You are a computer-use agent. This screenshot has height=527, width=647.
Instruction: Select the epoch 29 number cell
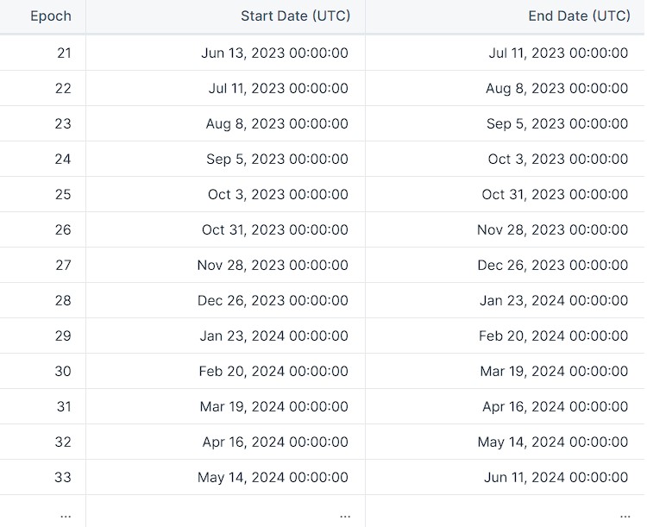point(63,336)
